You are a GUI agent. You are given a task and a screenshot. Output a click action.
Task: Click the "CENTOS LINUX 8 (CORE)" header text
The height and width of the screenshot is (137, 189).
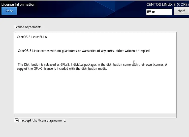(x=167, y=5)
